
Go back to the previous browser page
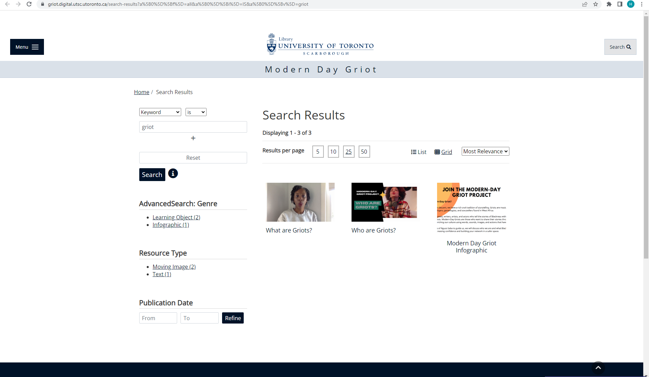click(7, 4)
